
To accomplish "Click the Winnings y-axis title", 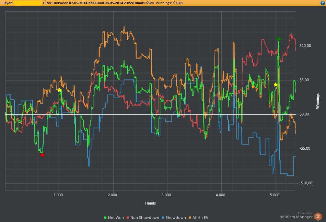I will pyautogui.click(x=317, y=101).
